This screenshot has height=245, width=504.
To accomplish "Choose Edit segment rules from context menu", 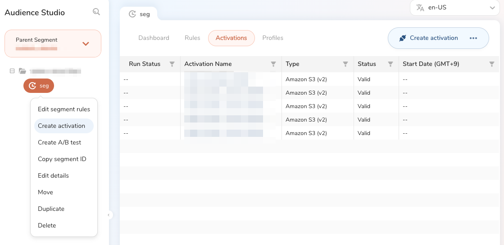I will [x=64, y=109].
